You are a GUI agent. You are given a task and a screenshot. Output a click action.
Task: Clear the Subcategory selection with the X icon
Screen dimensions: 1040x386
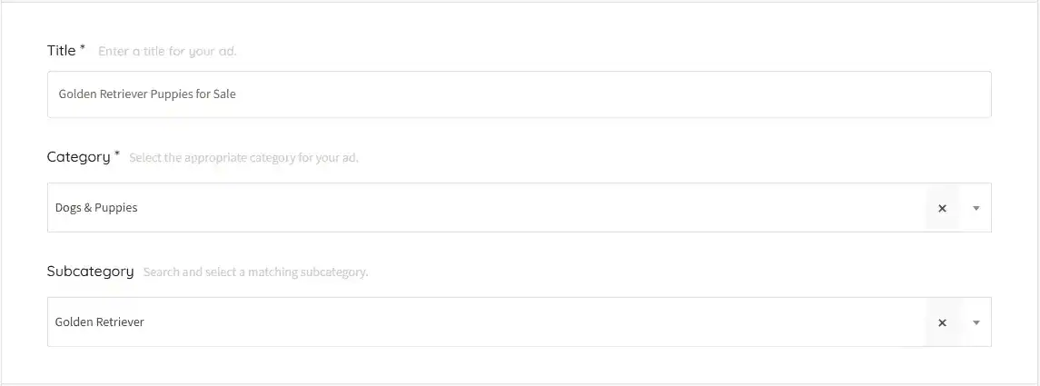[942, 322]
